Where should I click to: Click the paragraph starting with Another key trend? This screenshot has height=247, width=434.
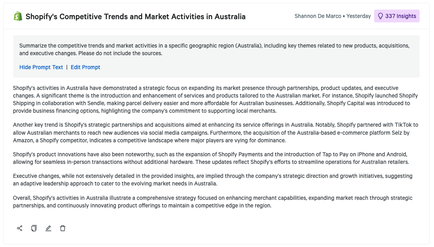215,133
